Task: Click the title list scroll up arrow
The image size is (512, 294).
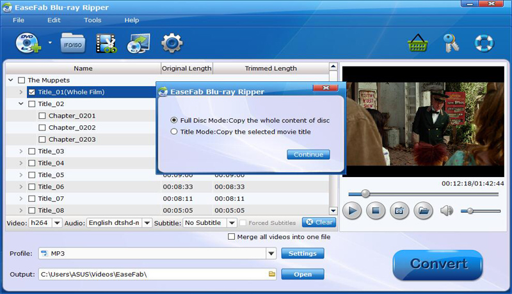Action: coord(333,66)
